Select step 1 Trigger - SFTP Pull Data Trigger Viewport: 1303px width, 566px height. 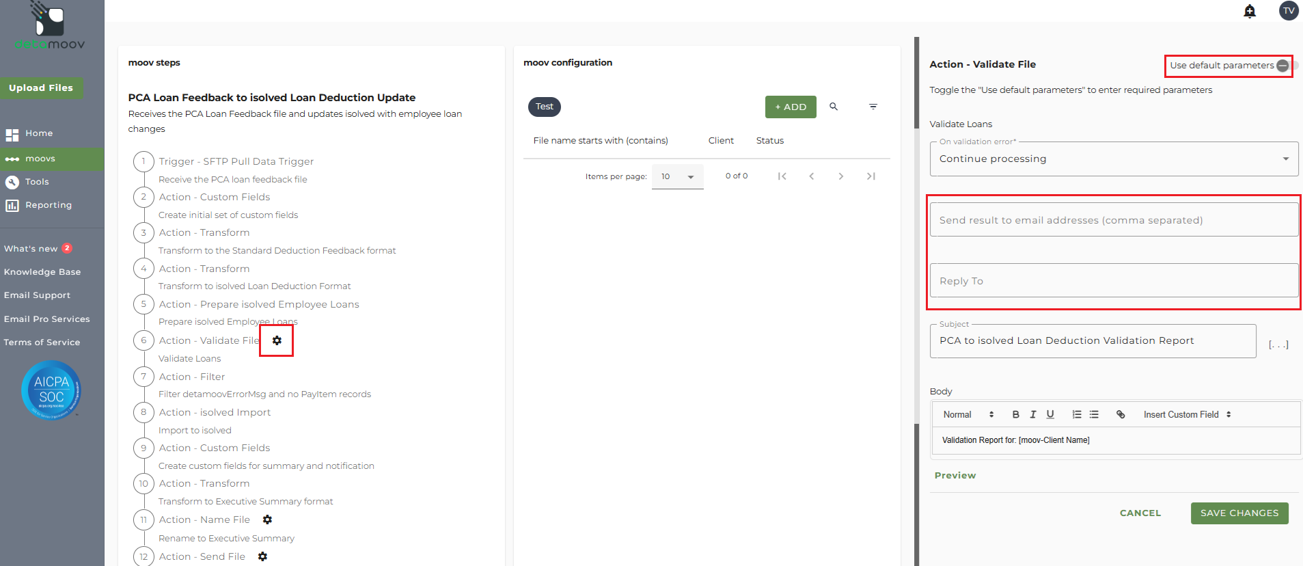click(x=236, y=161)
